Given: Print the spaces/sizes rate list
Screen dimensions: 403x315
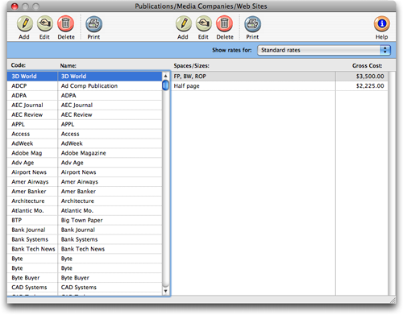Looking at the screenshot, I should 252,23.
